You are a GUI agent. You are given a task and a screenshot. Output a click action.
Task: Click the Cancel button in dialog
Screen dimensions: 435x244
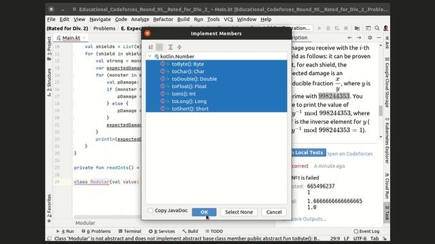pyautogui.click(x=274, y=212)
